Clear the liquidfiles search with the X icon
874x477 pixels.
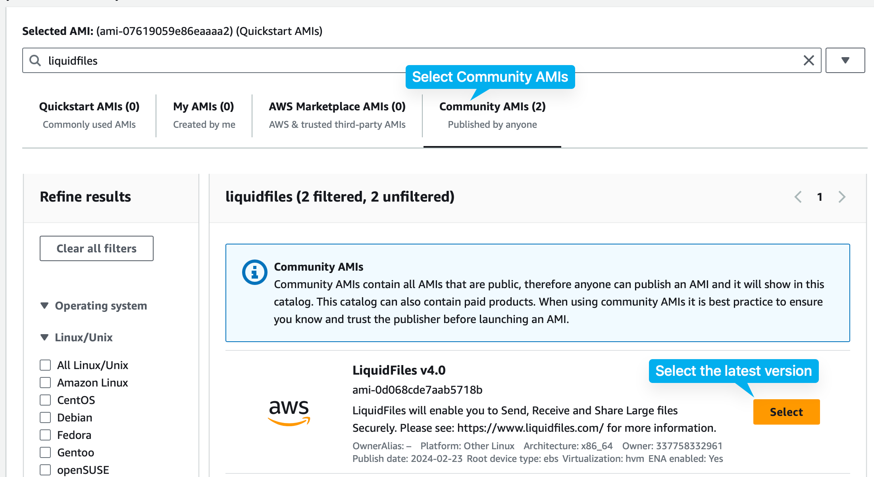(809, 60)
